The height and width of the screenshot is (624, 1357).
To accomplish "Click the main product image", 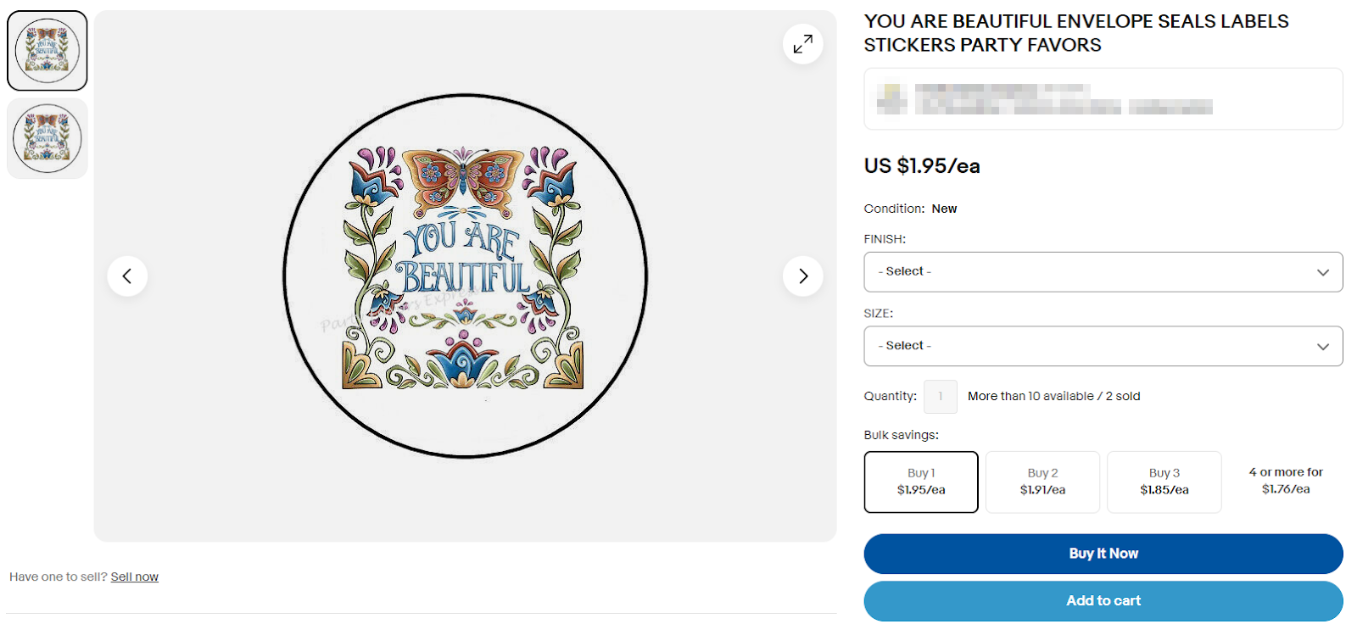I will tap(465, 276).
